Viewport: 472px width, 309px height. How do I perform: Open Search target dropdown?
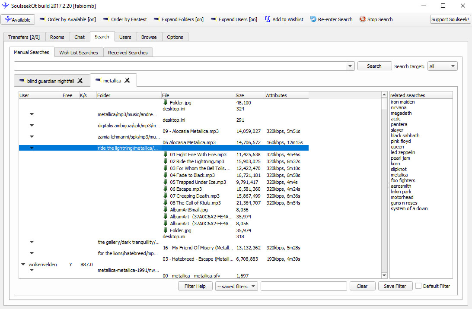pos(442,66)
